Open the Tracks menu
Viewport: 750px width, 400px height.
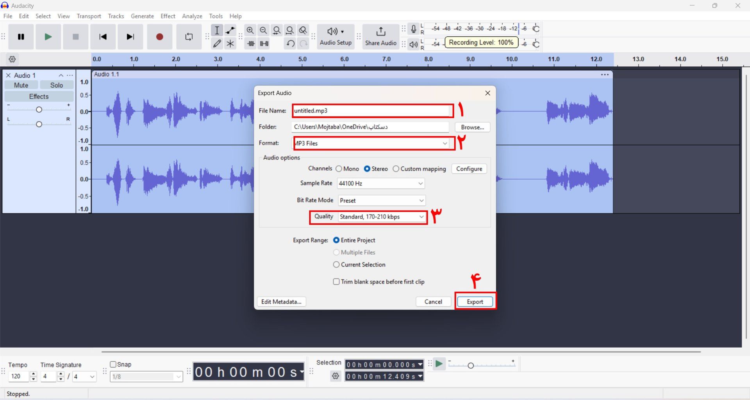tap(116, 16)
